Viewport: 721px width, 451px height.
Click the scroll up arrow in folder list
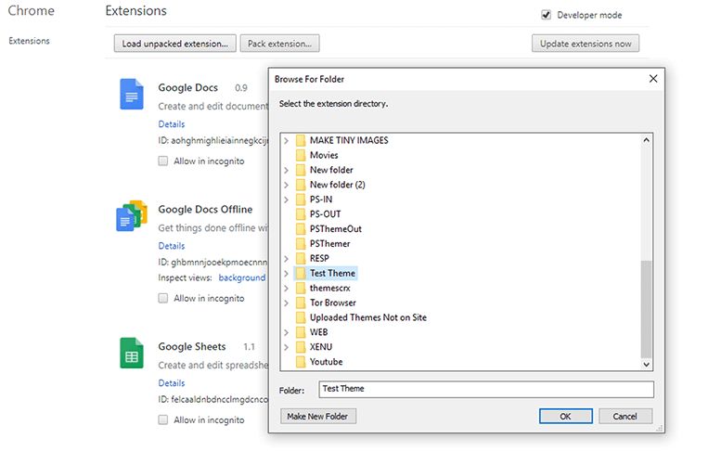(646, 140)
